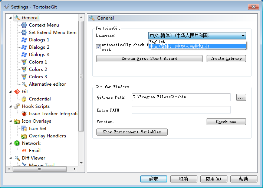The height and width of the screenshot is (188, 263).
Task: Click the Diff Viewer magnifier icon
Action: coord(17,158)
